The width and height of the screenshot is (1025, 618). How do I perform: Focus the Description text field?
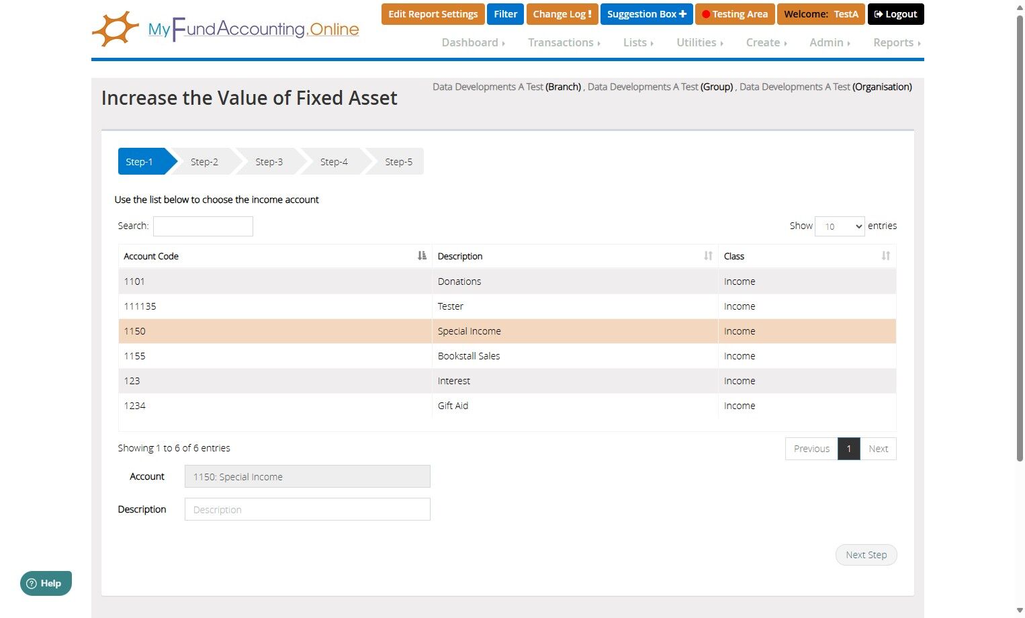click(307, 509)
